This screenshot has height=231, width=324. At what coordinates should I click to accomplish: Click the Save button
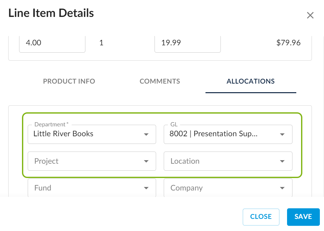(x=303, y=217)
